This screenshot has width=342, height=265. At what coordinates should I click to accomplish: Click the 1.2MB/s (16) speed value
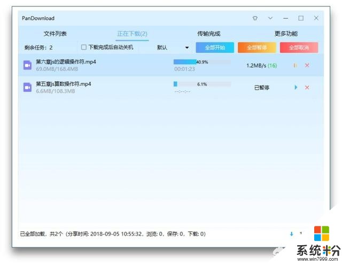(261, 65)
